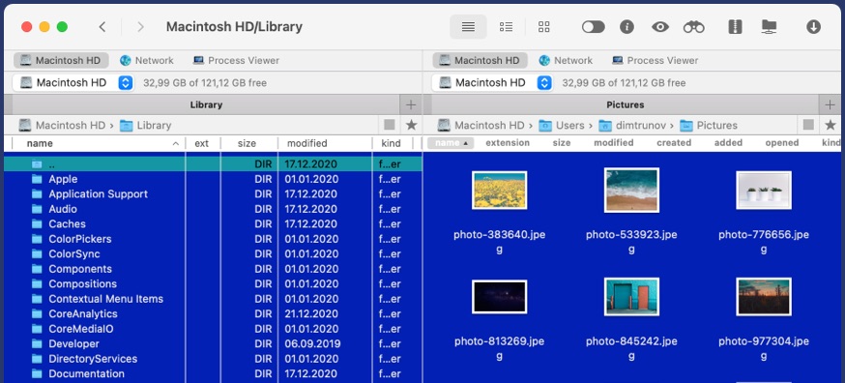Open Process Viewer tab in left pane

(x=236, y=60)
